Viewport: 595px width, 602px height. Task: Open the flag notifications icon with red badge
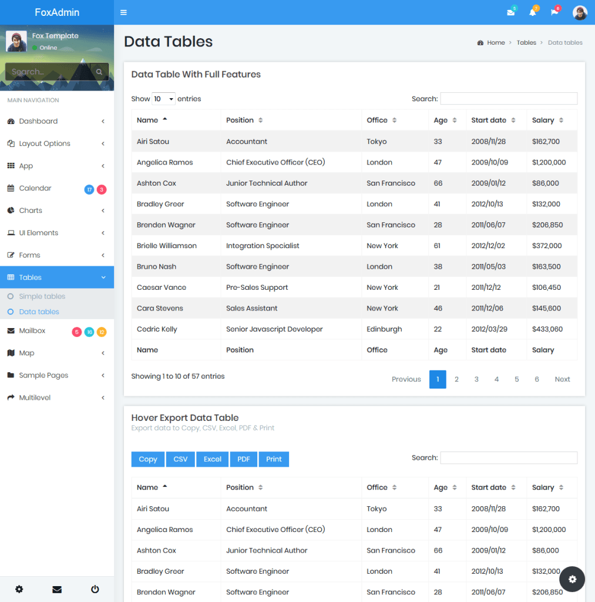(554, 12)
